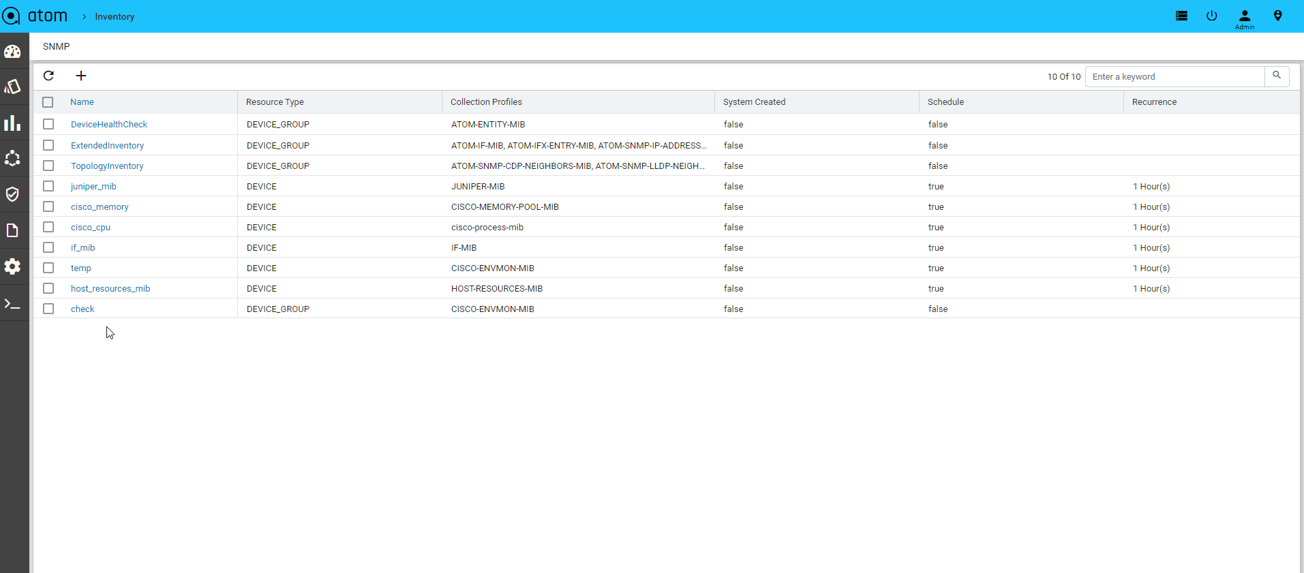This screenshot has width=1304, height=573.
Task: Select the IF-MIB collection profile cell
Action: [x=464, y=248]
